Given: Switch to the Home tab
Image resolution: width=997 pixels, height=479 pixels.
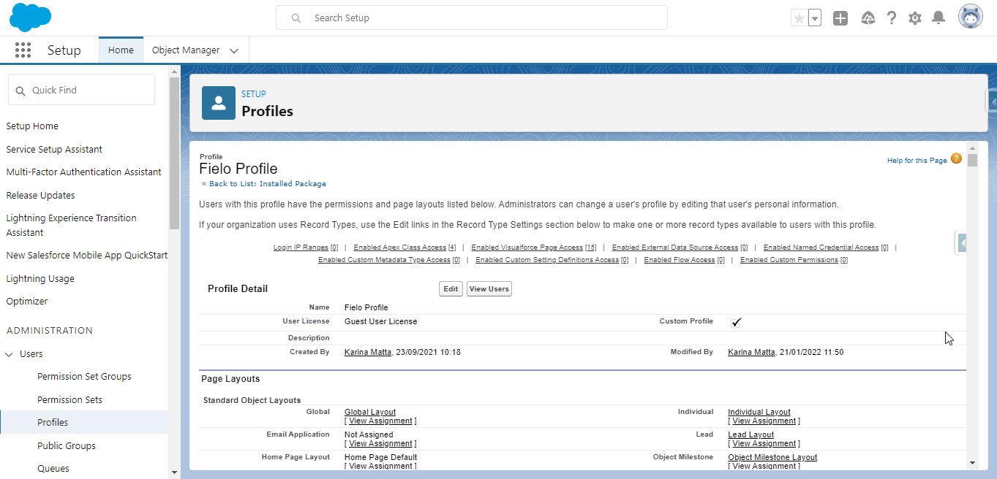Looking at the screenshot, I should pos(121,50).
